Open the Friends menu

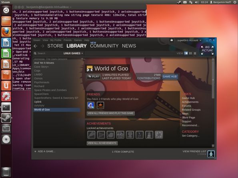tap(68, 40)
